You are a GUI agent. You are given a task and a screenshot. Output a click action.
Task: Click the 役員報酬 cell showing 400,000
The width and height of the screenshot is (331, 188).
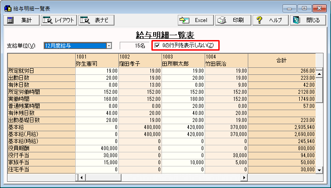point(96,148)
